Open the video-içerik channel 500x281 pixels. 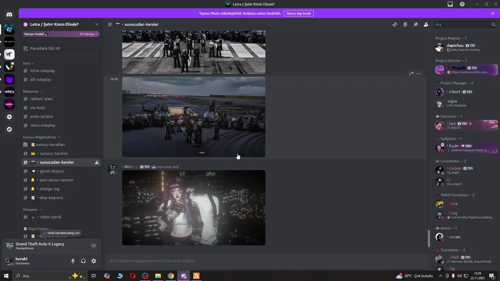tap(61, 217)
